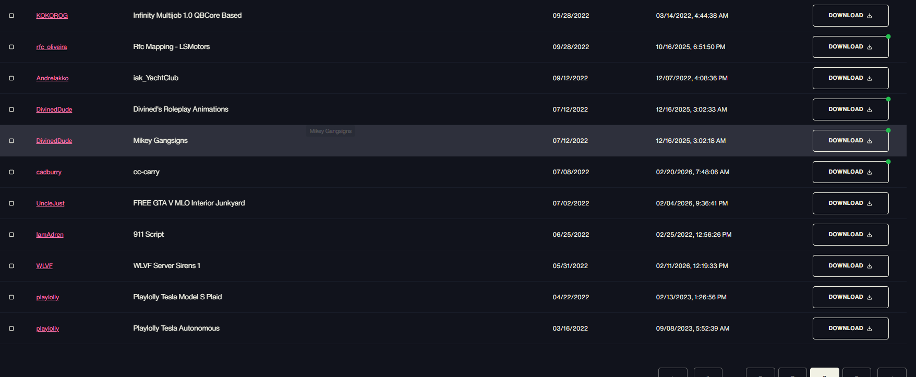Check the box for the 911 Script row
This screenshot has width=916, height=377.
pos(11,235)
